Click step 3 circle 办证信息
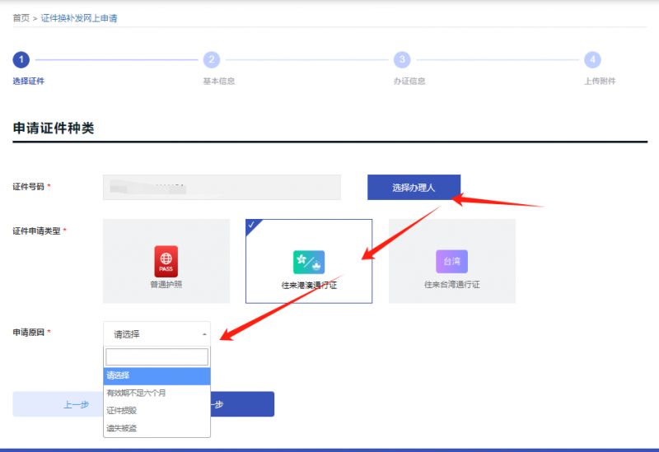The height and width of the screenshot is (452, 659). pos(402,59)
